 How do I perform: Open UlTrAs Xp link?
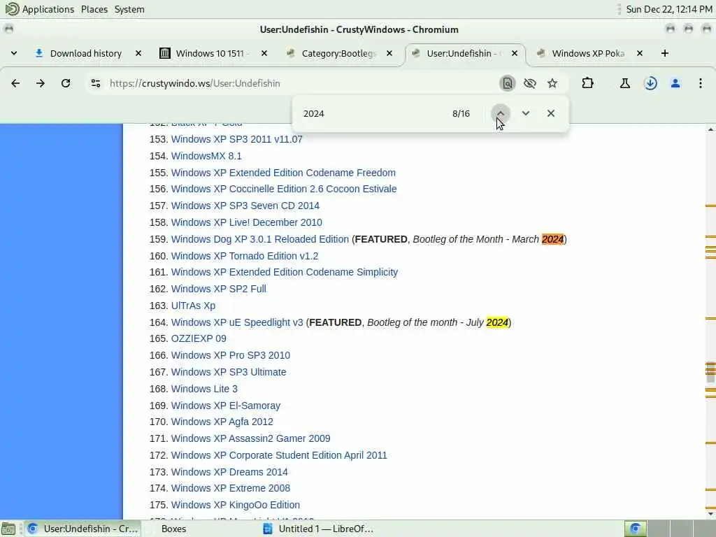coord(193,306)
